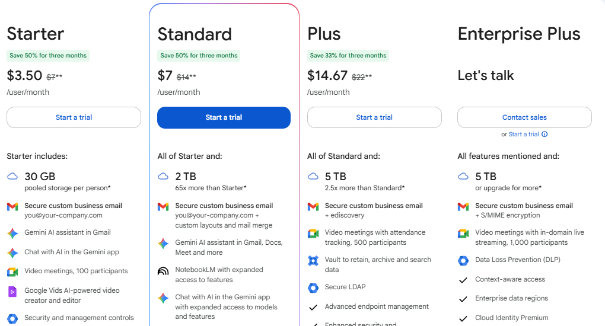The width and height of the screenshot is (605, 326).
Task: Start a trial for the Plus plan
Action: coord(374,117)
